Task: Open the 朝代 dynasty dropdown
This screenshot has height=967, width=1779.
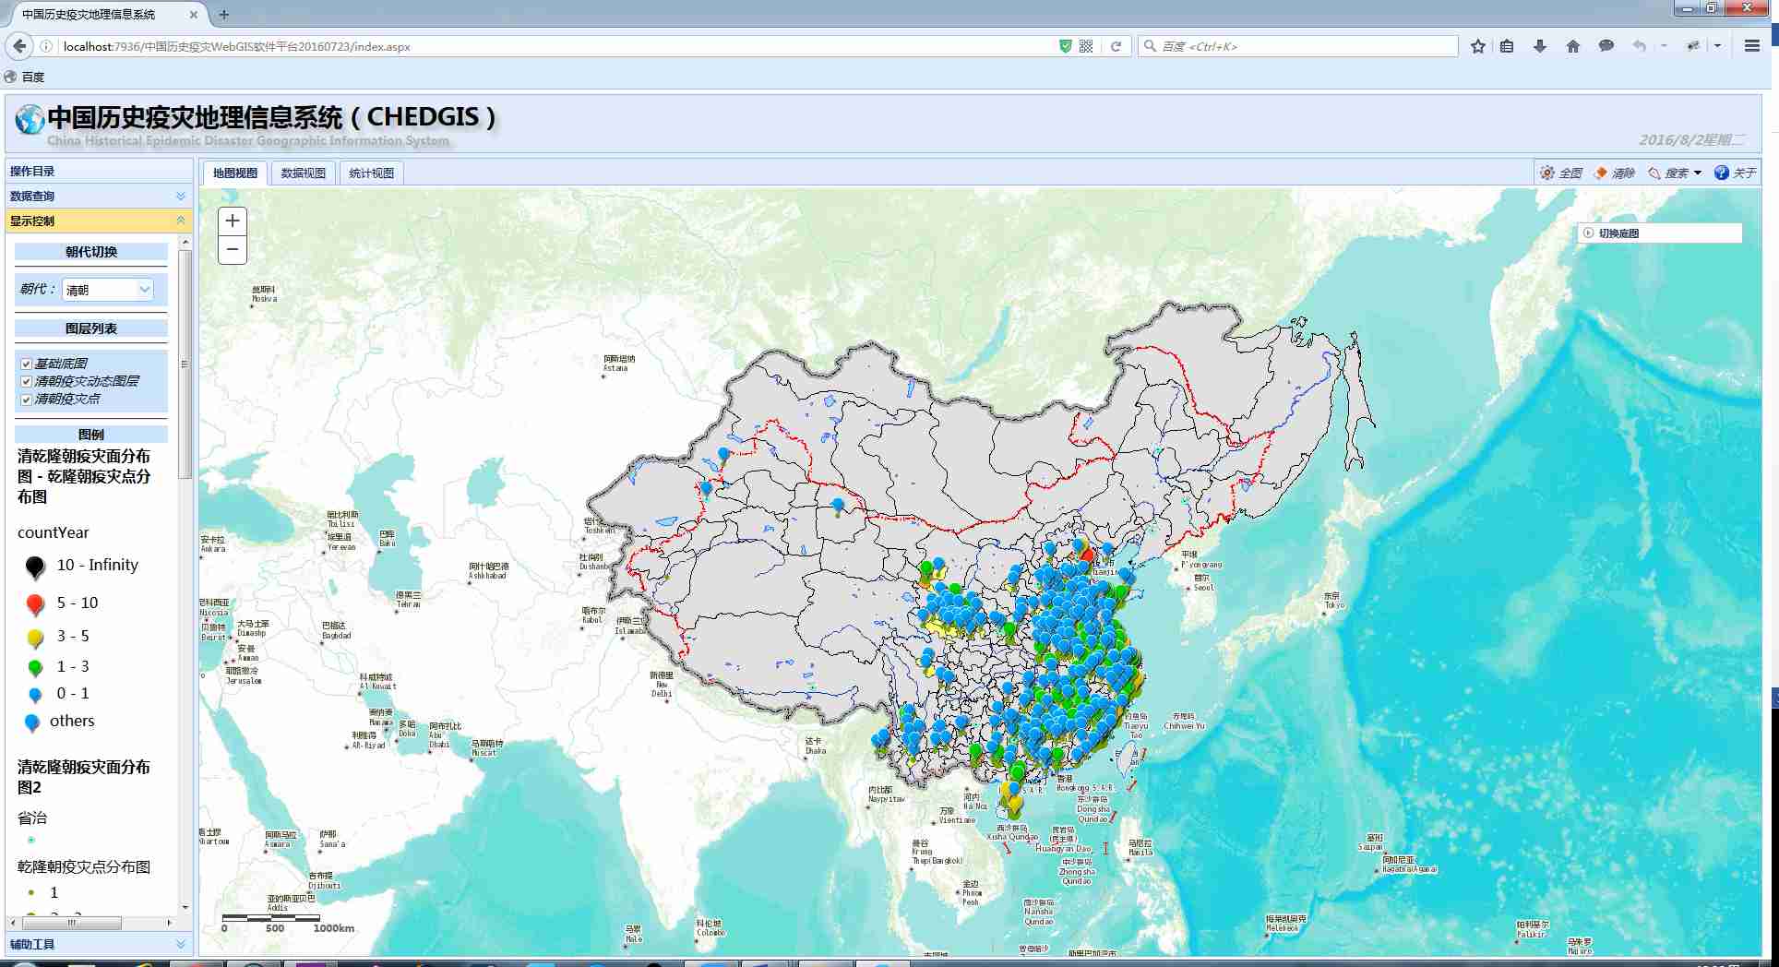Action: 107,290
